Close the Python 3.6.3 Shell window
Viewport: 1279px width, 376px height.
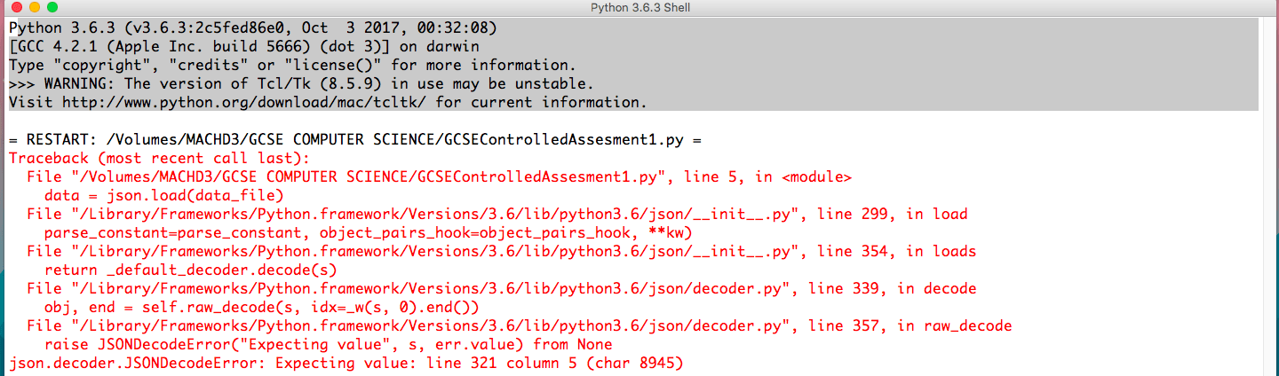point(17,7)
